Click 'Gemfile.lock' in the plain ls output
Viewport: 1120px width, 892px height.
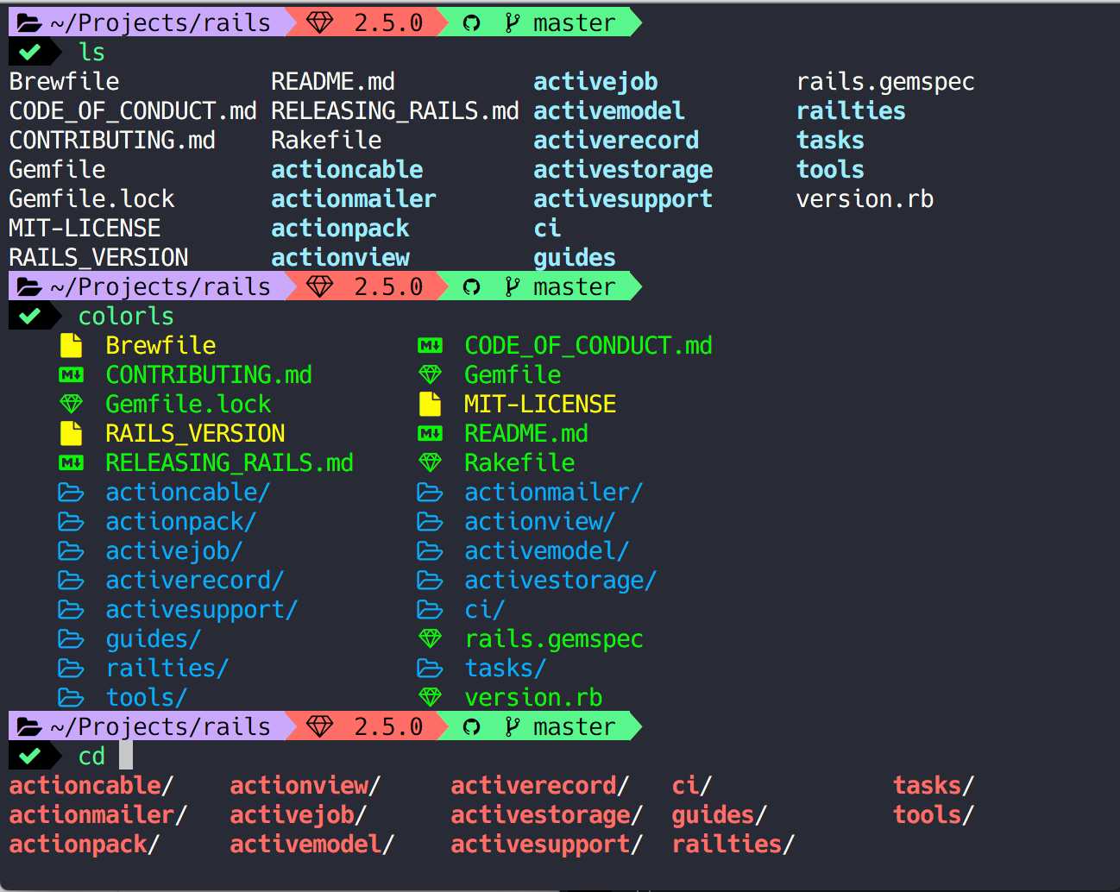click(91, 199)
